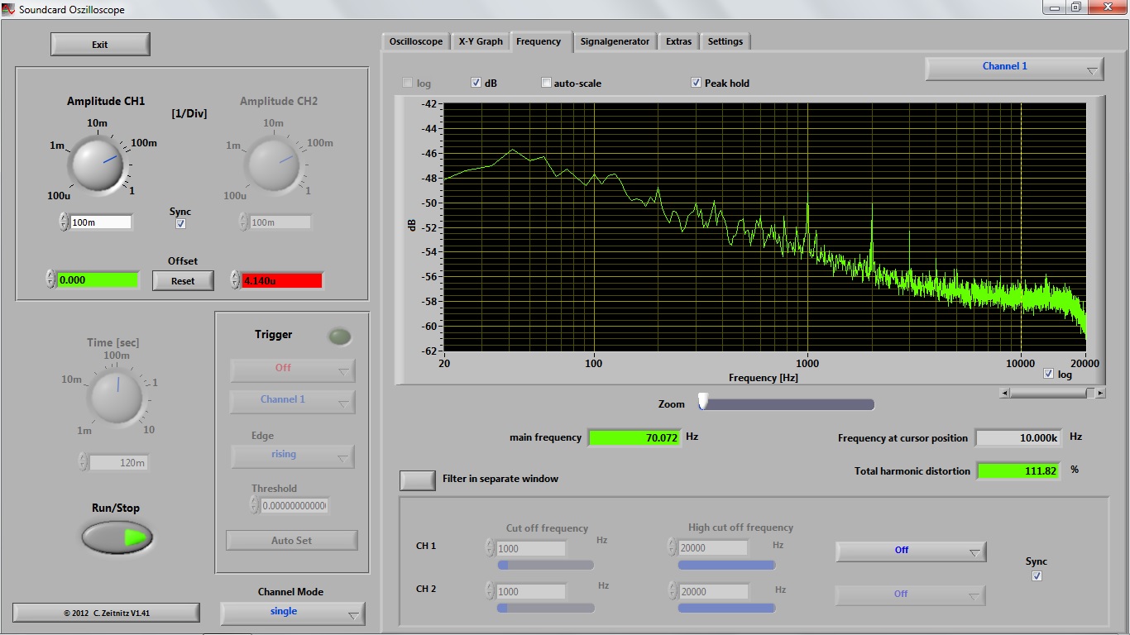
Task: Open the CH 1 filter Off dropdown
Action: pos(911,551)
